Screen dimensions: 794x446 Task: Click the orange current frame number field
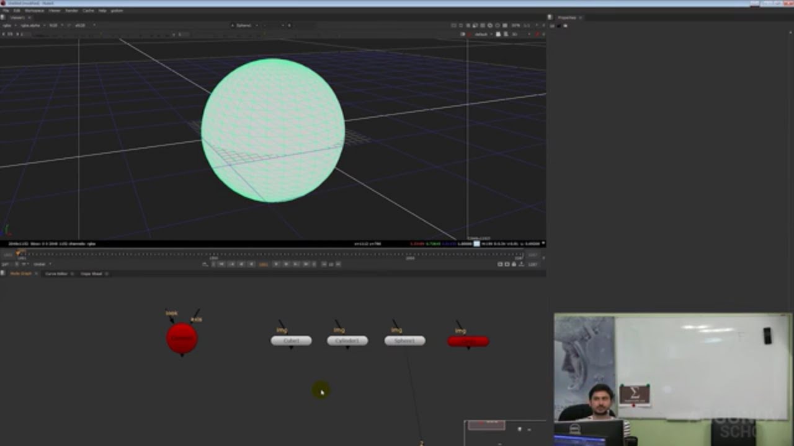[x=263, y=265]
